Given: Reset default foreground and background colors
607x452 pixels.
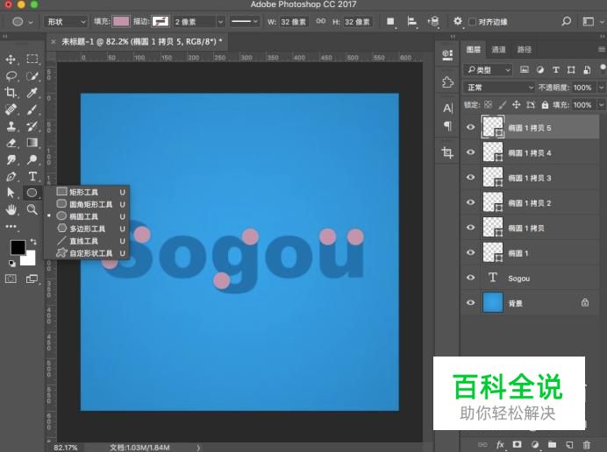Looking at the screenshot, I should pos(12,264).
